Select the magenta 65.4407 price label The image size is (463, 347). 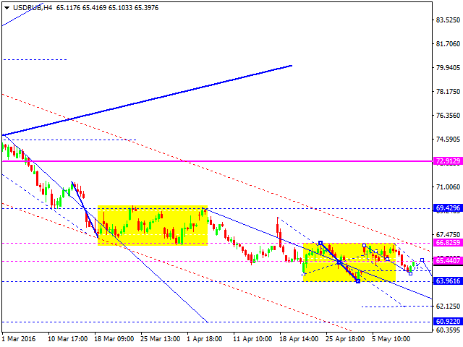[x=448, y=260]
